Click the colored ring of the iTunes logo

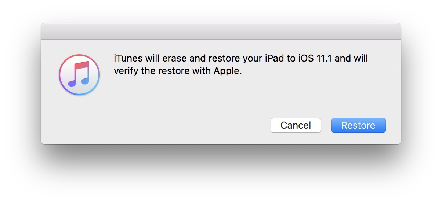pyautogui.click(x=61, y=75)
